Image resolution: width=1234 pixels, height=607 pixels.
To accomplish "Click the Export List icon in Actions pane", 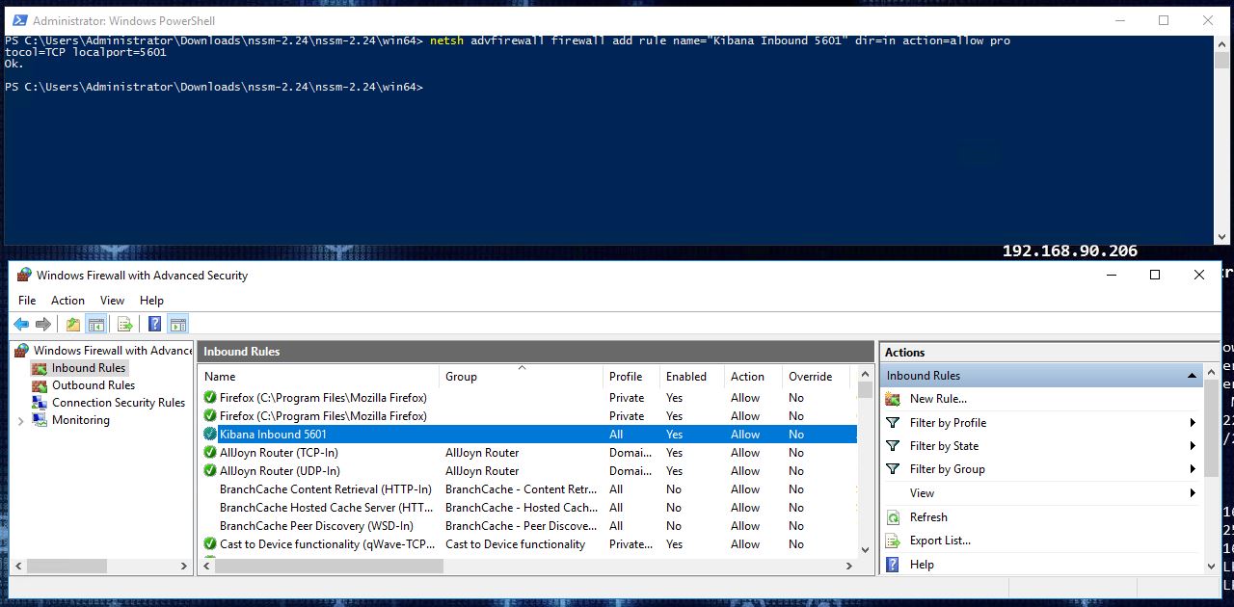I will (893, 541).
